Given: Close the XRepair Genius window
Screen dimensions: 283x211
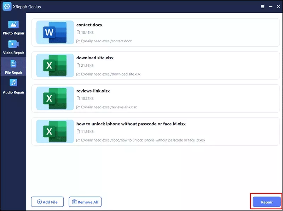Looking at the screenshot, I should [x=278, y=7].
